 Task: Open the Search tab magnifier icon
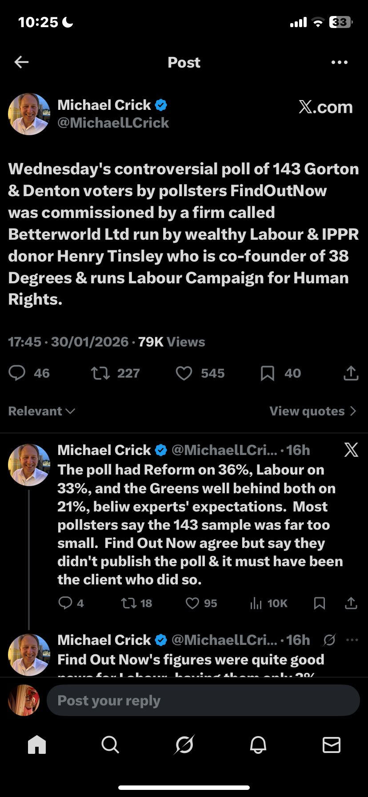pyautogui.click(x=110, y=745)
